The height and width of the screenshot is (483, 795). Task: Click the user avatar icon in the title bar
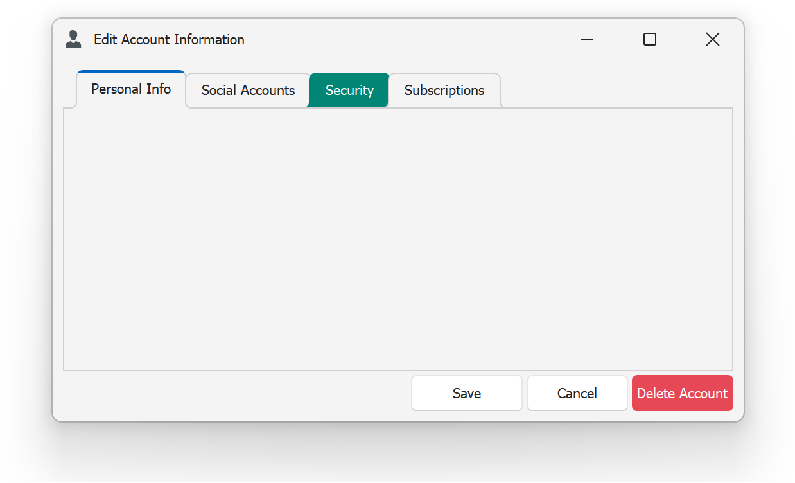click(x=73, y=39)
